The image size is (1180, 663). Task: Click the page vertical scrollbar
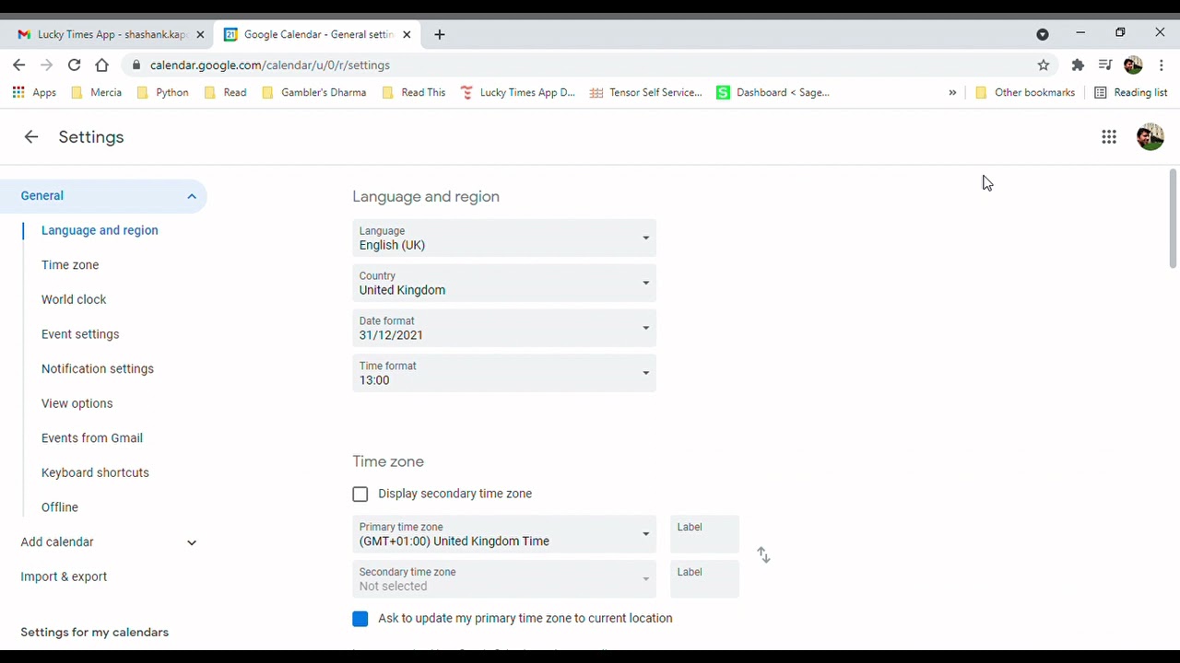point(1173,219)
